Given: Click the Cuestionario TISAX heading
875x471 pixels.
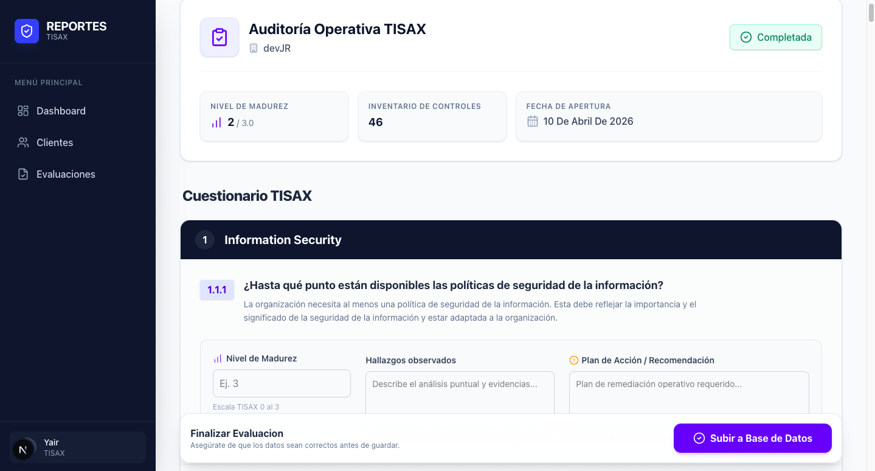Looking at the screenshot, I should (247, 195).
